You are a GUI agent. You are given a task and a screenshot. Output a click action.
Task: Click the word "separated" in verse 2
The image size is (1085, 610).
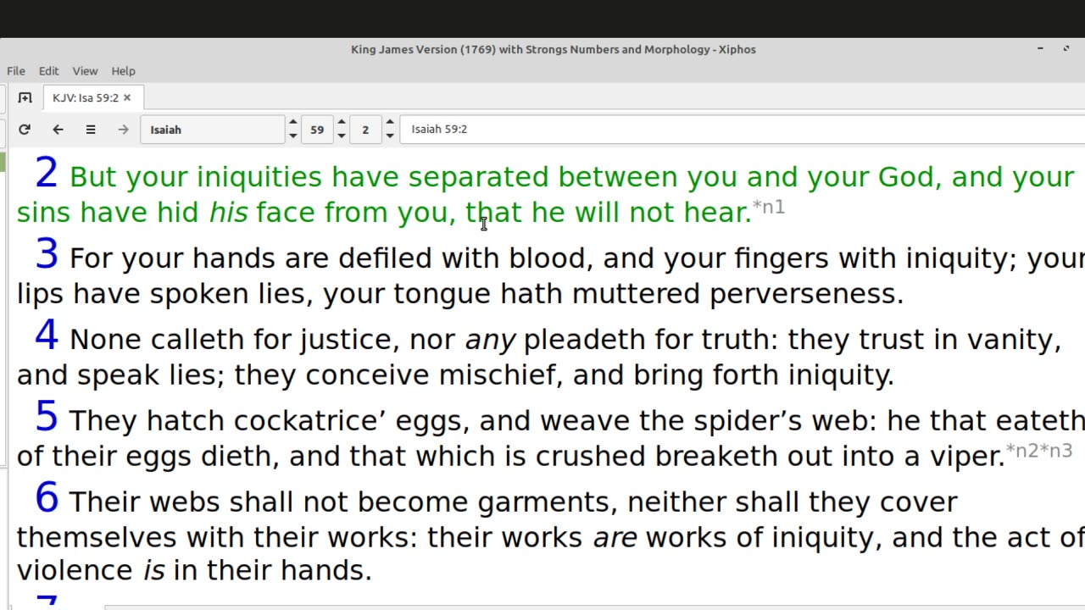(x=478, y=177)
